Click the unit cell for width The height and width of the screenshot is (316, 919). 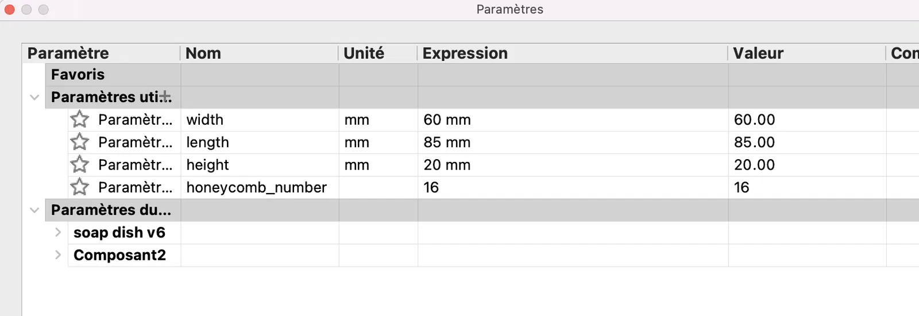(x=357, y=120)
